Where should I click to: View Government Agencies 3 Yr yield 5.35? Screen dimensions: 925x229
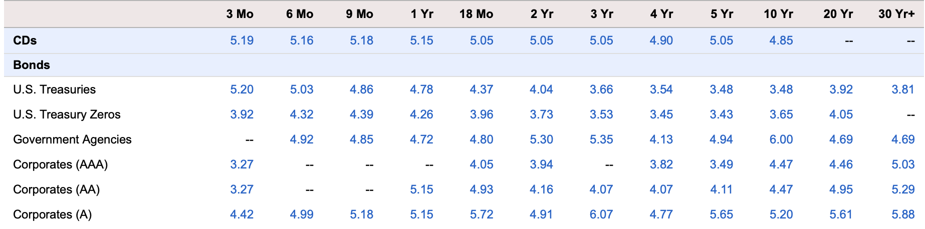coord(601,139)
